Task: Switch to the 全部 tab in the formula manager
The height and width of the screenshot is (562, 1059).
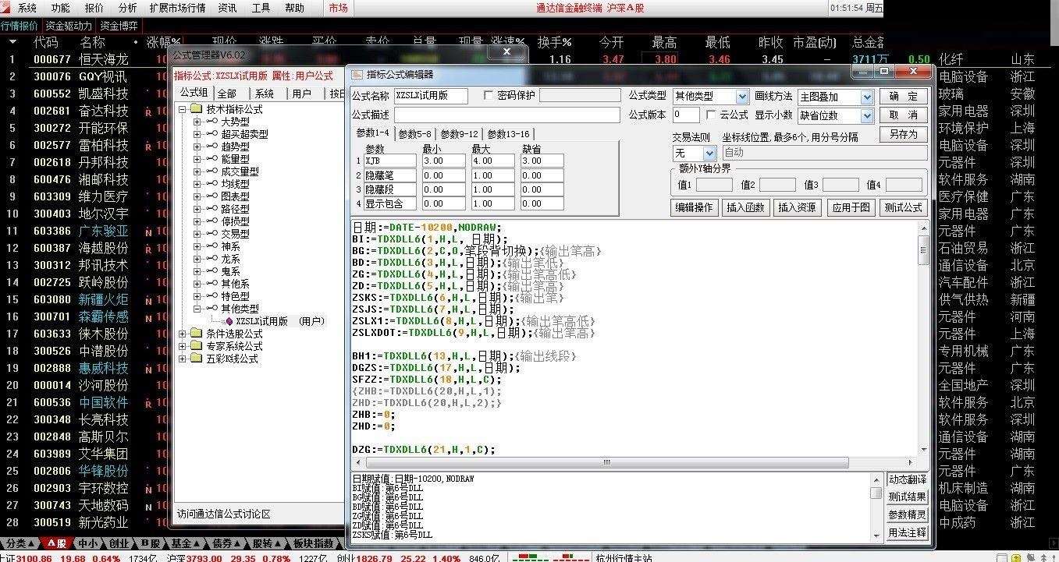Action: (227, 94)
